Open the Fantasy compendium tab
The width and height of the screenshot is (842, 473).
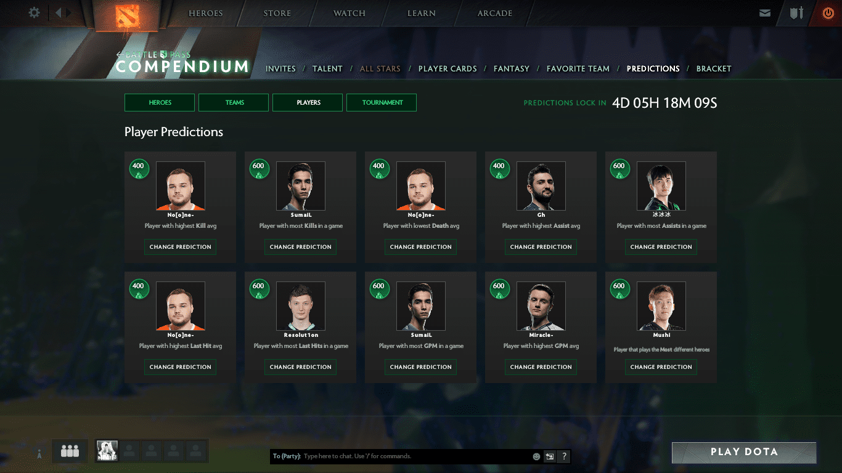511,69
